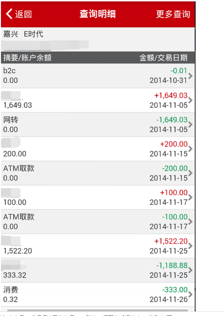The width and height of the screenshot is (224, 316).
Task: Select the 消费 row with balance 0.32
Action: 98,295
